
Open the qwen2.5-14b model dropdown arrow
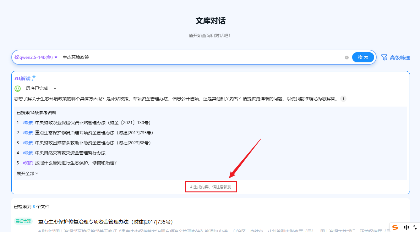pos(56,57)
